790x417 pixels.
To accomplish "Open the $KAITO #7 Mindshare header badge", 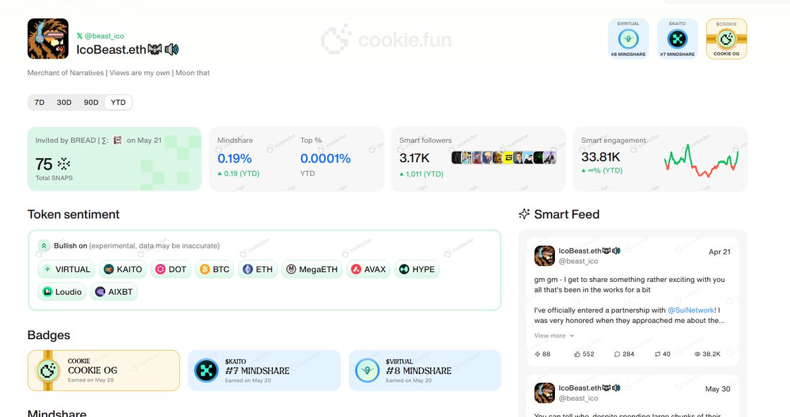I will pos(677,39).
